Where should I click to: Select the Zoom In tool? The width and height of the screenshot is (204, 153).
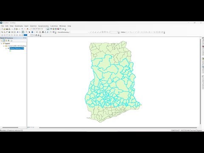click(x=2, y=32)
